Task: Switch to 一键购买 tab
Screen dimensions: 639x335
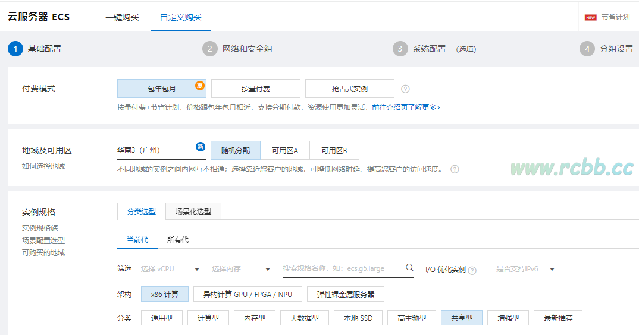Action: click(122, 17)
